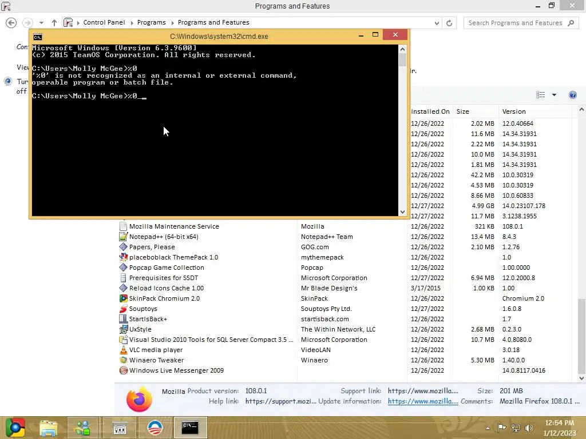Click Mozilla support link text
The image size is (586, 439).
[423, 391]
